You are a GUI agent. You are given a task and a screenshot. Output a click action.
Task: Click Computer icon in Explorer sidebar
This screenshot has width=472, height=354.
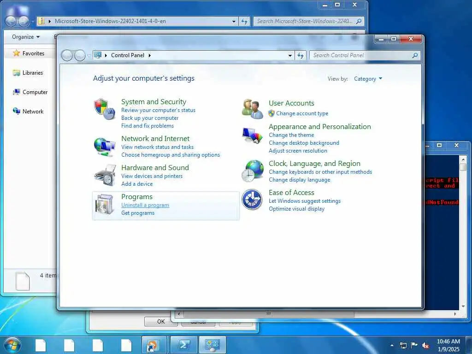coord(17,92)
